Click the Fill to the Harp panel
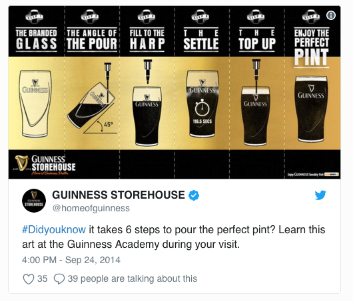Image resolution: width=353 pixels, height=301 pixels. point(147,92)
